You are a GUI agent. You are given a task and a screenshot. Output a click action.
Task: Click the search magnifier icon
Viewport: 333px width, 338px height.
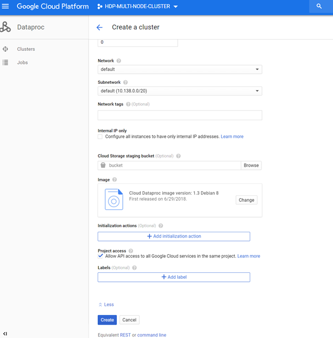tap(319, 6)
